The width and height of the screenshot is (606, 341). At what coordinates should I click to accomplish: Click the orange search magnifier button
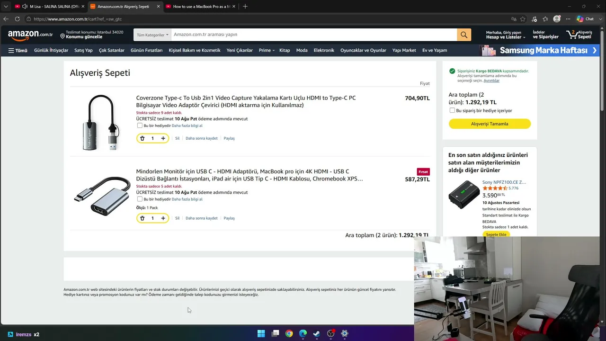point(464,35)
